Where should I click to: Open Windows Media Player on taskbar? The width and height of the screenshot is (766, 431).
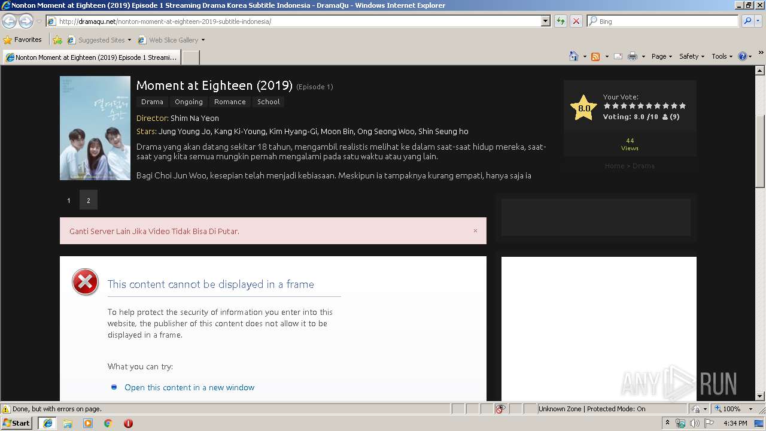[x=88, y=423]
